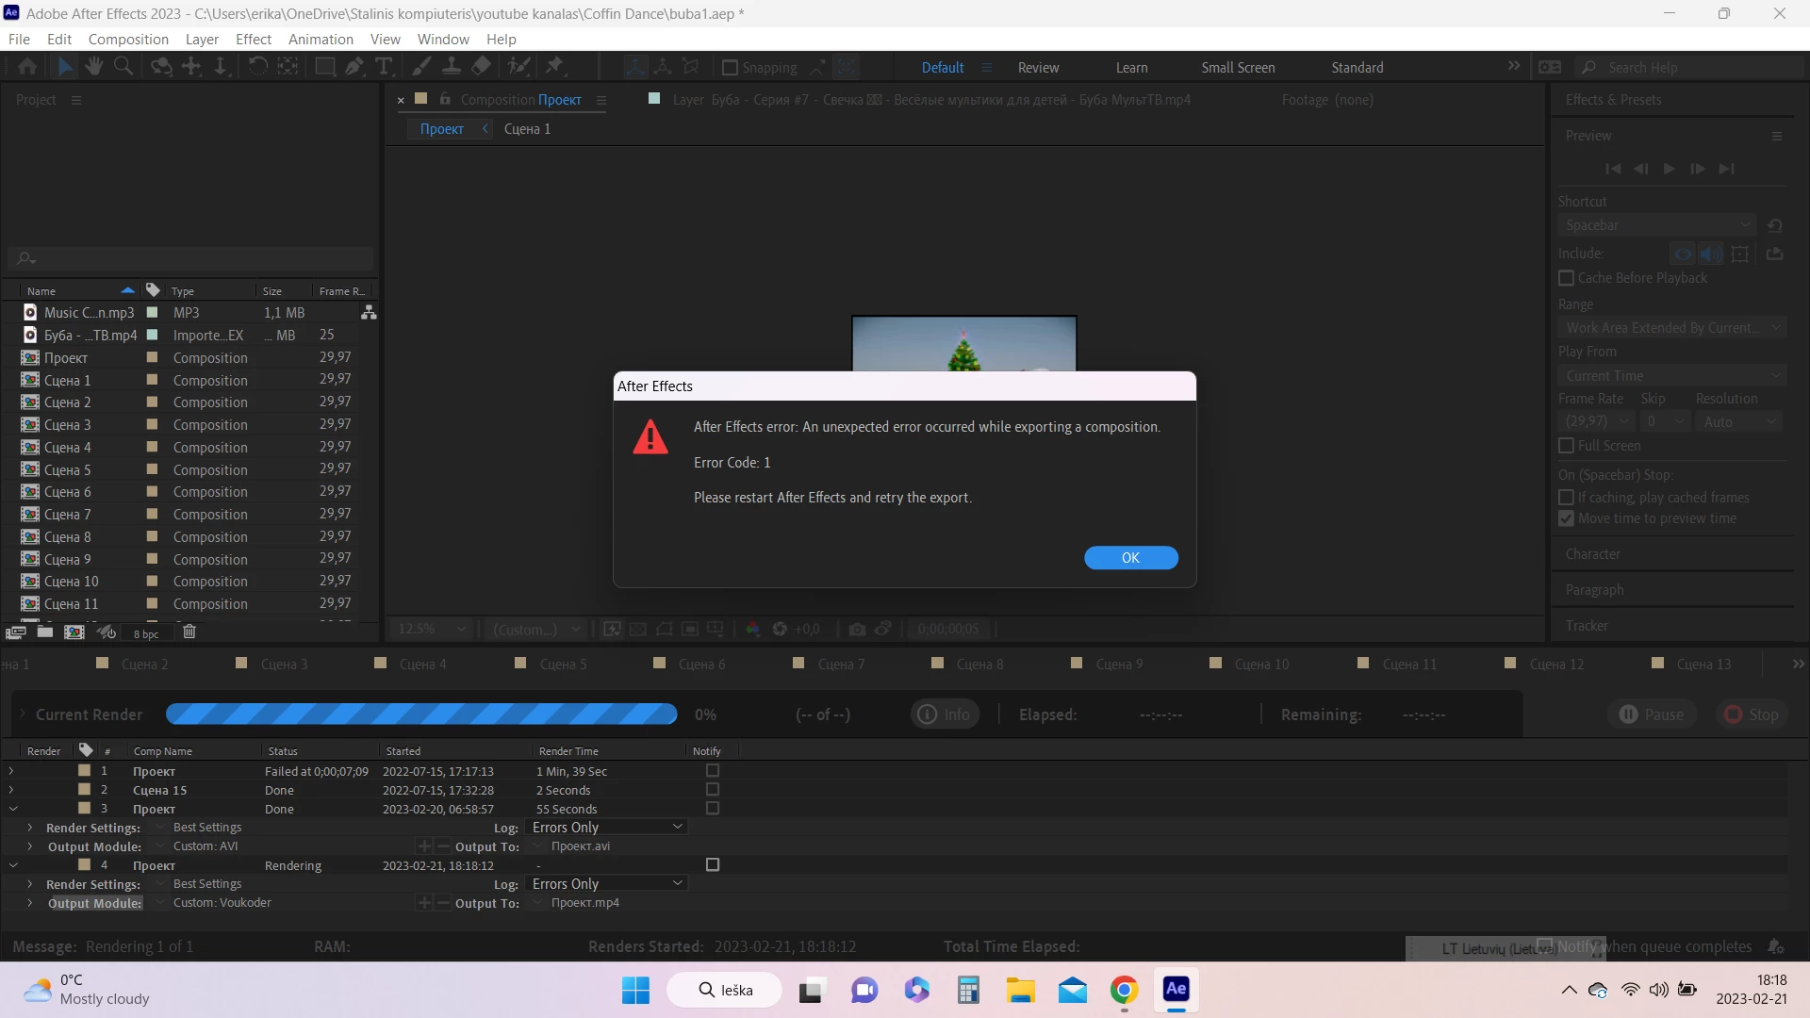
Task: Check Notify box for render item 4
Action: tap(713, 865)
